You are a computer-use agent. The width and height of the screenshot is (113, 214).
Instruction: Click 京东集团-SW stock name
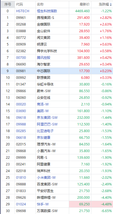click(x=47, y=118)
